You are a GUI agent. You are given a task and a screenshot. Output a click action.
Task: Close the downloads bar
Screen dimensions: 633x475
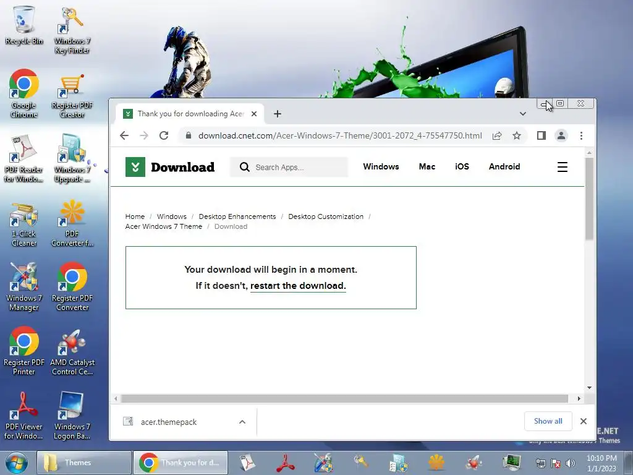(584, 421)
